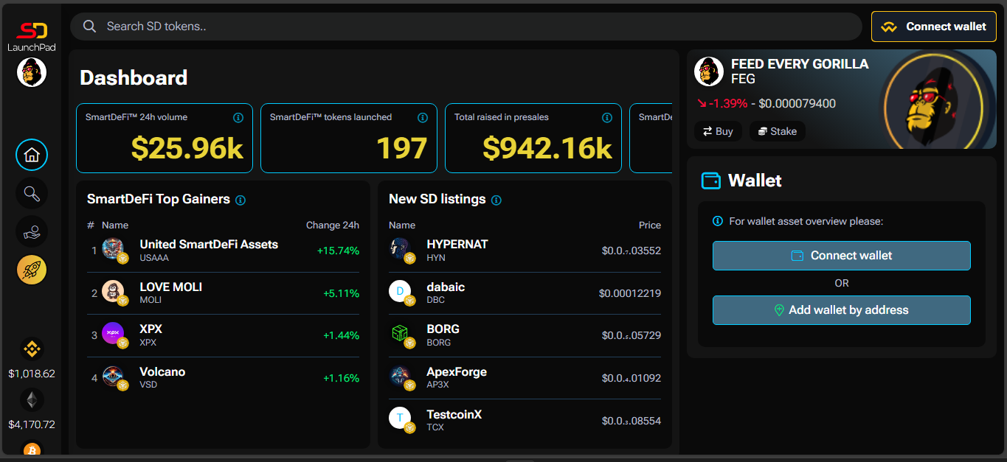Select the BNB chain icon in sidebar
The height and width of the screenshot is (462, 1007).
tap(32, 349)
